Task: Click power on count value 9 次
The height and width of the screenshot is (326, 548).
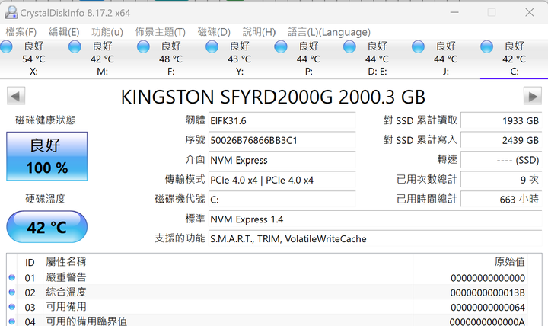Action: pyautogui.click(x=501, y=180)
